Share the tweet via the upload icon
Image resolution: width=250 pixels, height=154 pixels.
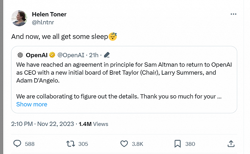[231, 144]
